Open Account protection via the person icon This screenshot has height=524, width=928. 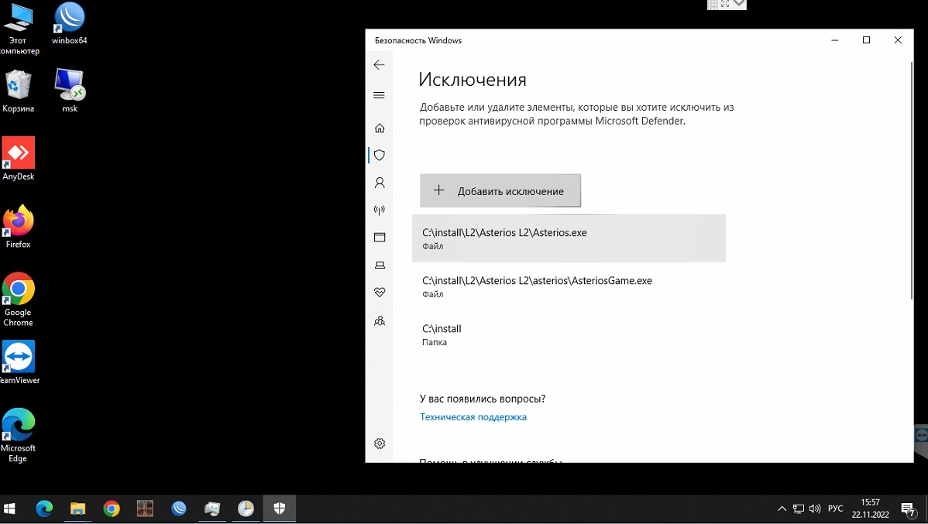pyautogui.click(x=380, y=183)
